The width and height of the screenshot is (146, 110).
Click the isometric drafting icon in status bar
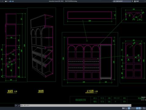tap(133, 108)
